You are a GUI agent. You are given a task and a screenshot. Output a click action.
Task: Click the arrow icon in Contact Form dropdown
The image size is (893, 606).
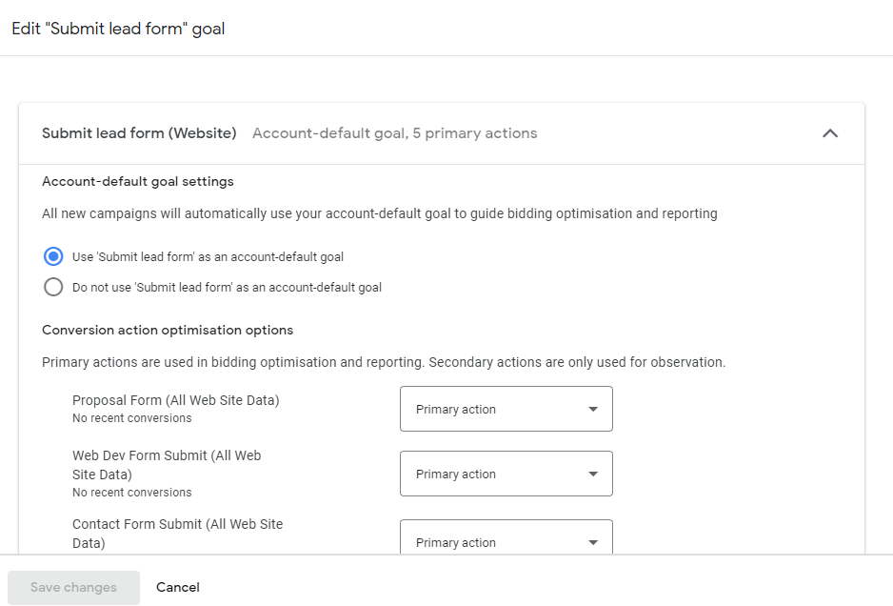(x=593, y=542)
